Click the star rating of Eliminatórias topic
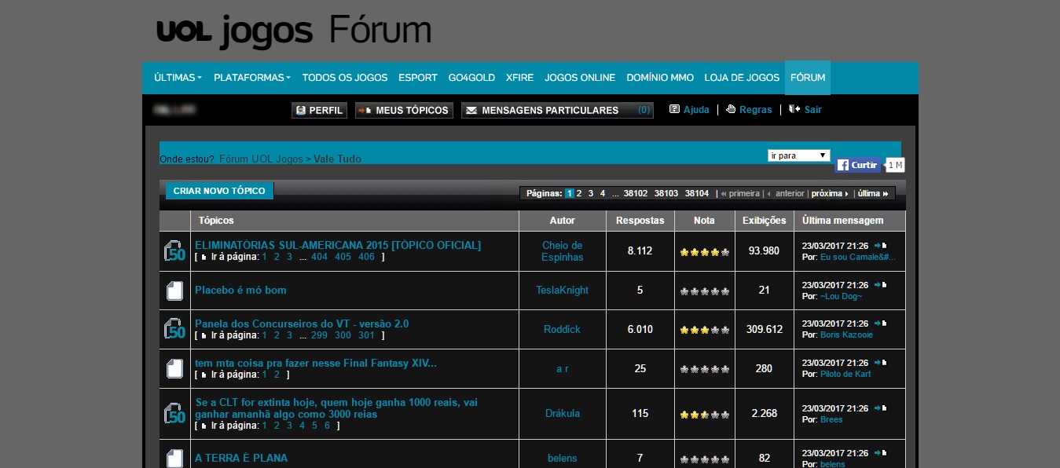Viewport: 1060px width, 468px height. (705, 252)
